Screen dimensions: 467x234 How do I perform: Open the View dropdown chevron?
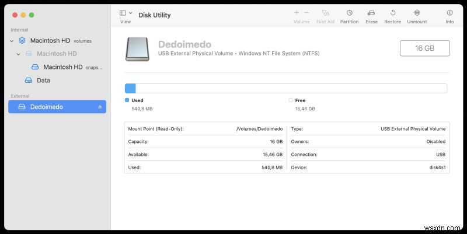point(130,13)
